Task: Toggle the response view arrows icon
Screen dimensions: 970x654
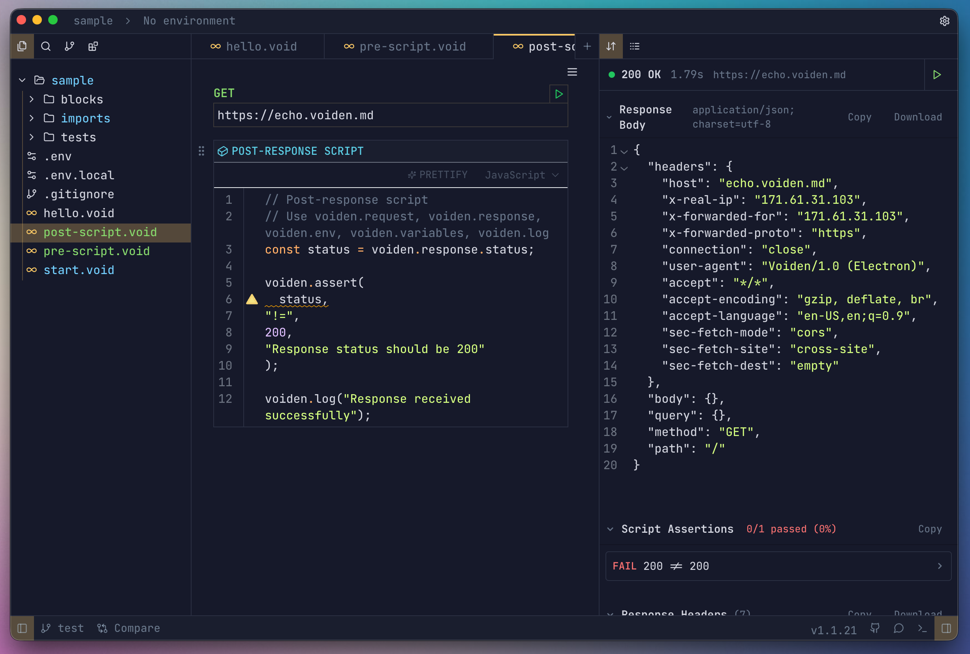Action: pyautogui.click(x=611, y=46)
